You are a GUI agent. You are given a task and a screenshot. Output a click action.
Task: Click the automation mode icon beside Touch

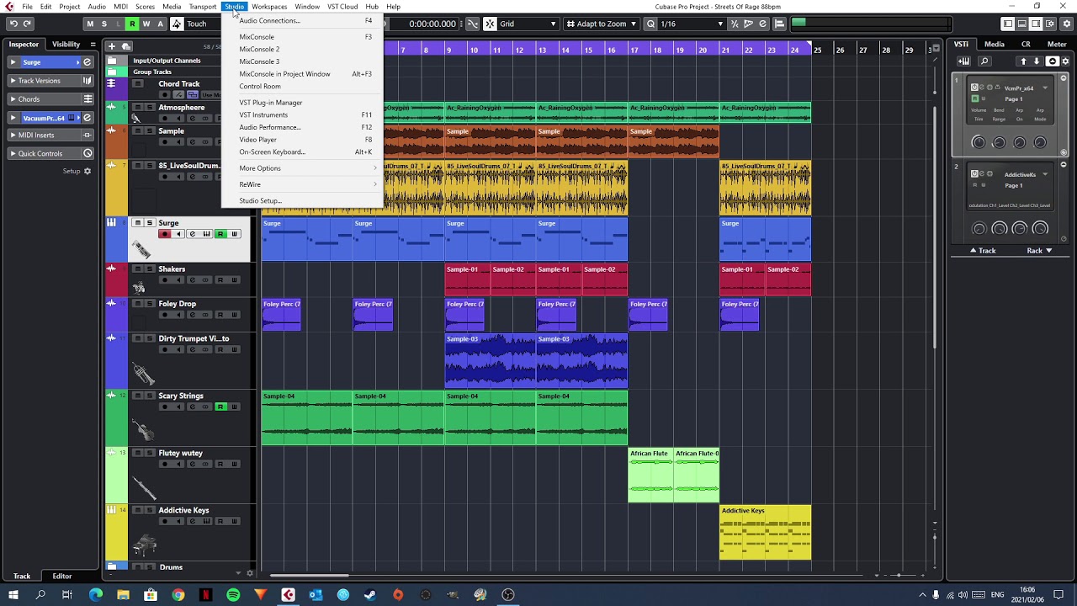(x=177, y=24)
